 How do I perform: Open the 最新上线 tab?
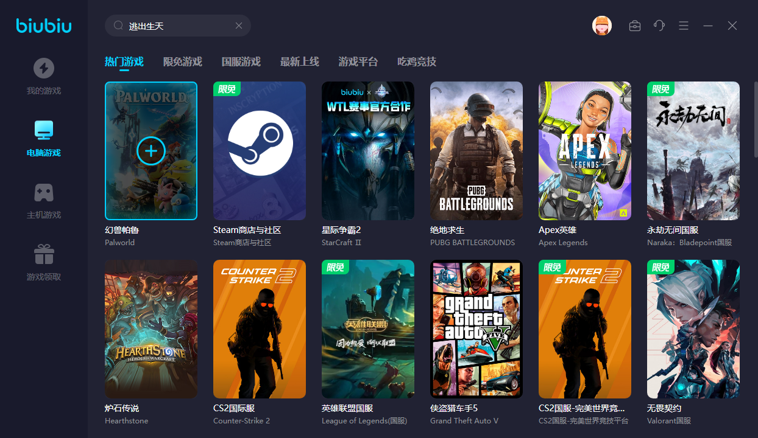click(299, 61)
